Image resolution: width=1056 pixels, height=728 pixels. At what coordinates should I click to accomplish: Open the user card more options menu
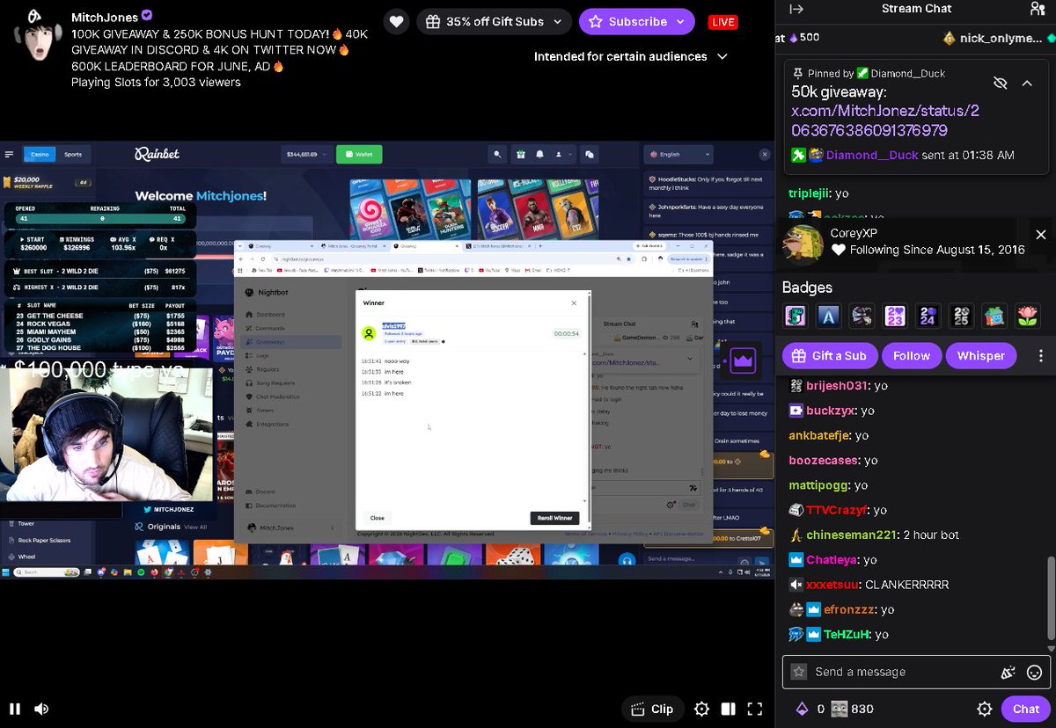1041,356
